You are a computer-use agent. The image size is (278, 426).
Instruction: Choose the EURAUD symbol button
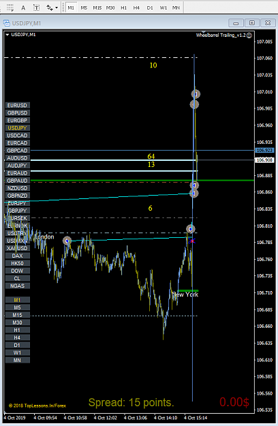[x=18, y=173]
